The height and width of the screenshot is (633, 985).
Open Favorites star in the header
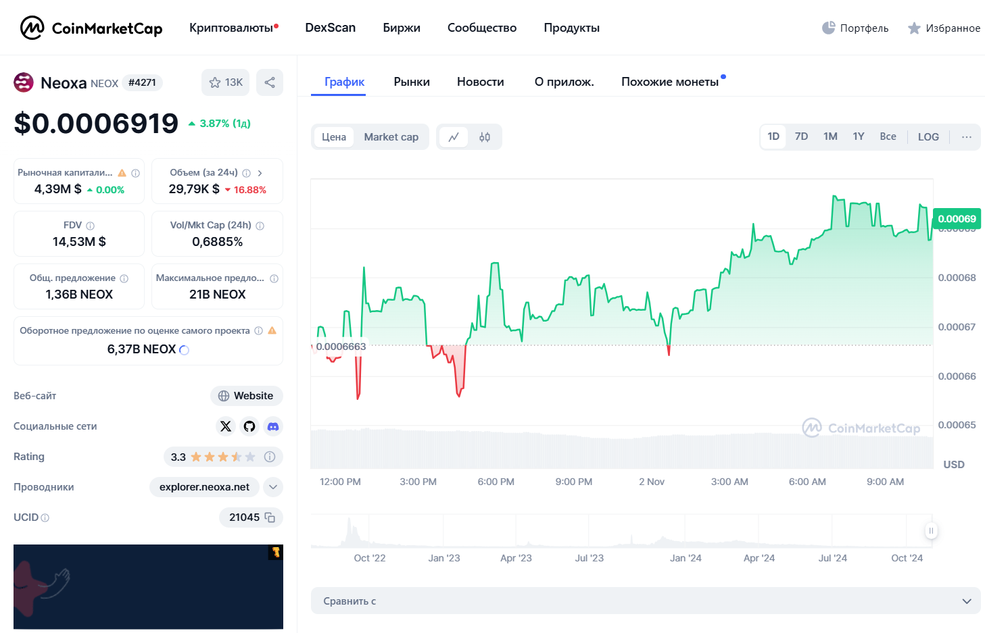click(x=943, y=28)
